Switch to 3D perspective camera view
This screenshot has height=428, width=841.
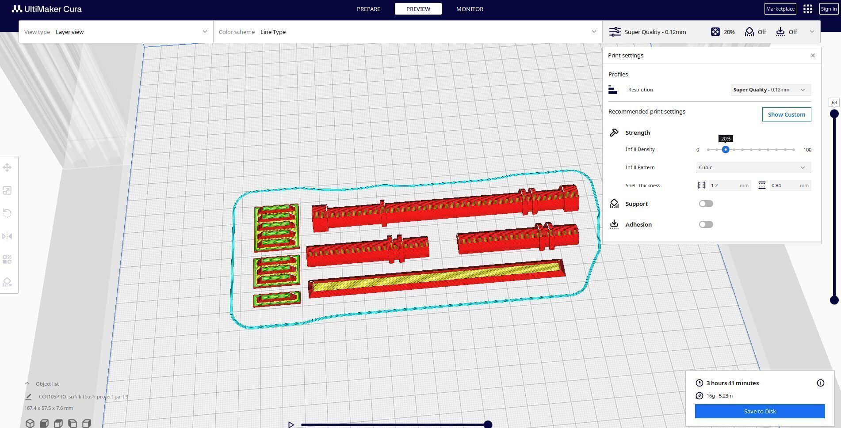click(30, 423)
